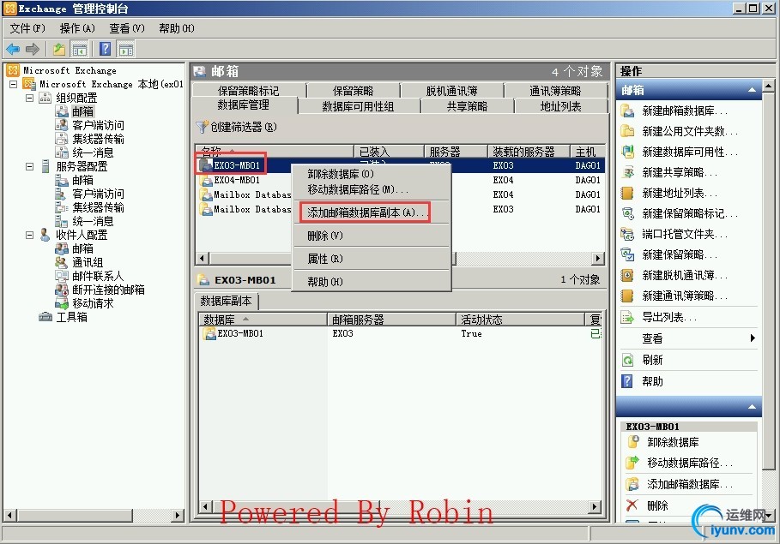
Task: Click the 帮助 question mark icon in actions pane
Action: coord(628,381)
